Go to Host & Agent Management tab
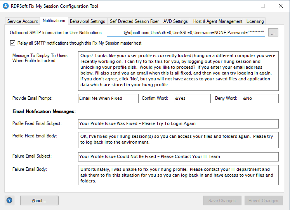Screen dimensions: 290x210 (x=218, y=21)
